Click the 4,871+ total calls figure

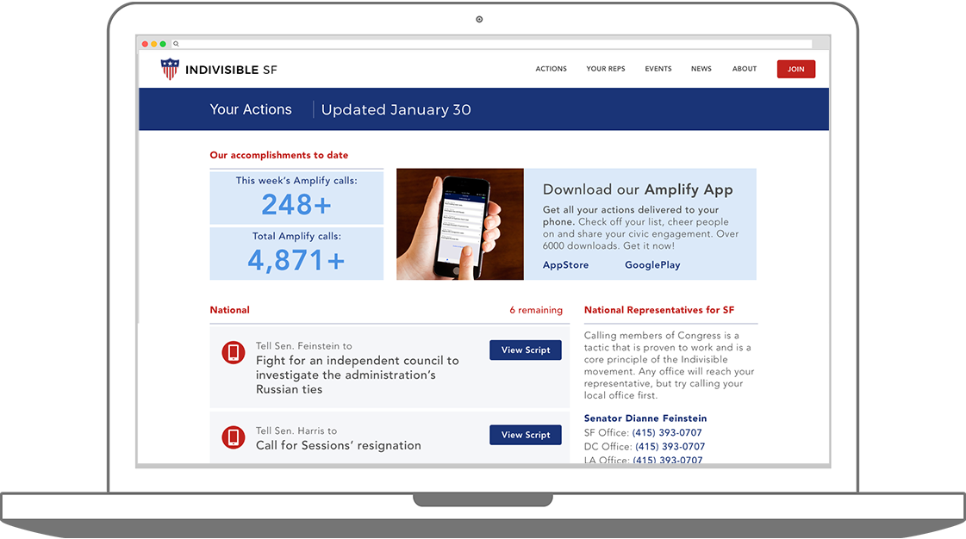(x=296, y=260)
